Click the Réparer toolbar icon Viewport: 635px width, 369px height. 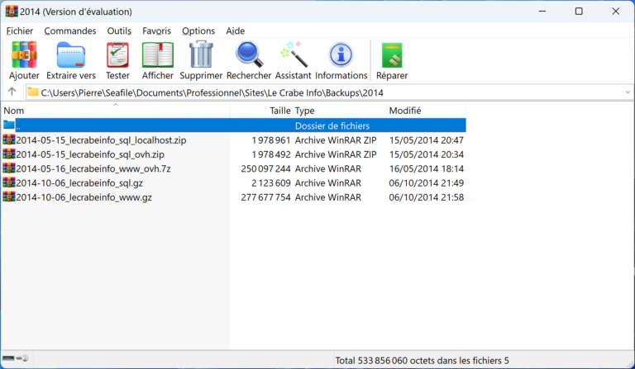(x=391, y=56)
